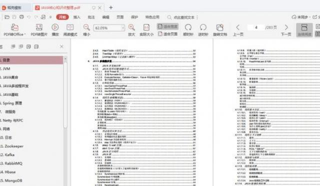Select the 目录 bookmark
This screenshot has width=320, height=186.
(x=31, y=60)
